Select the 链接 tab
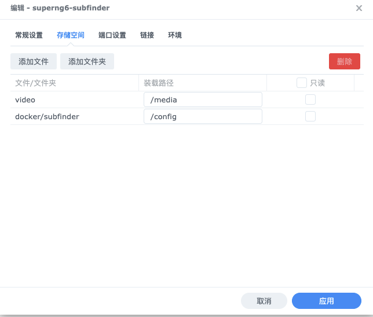 click(147, 35)
